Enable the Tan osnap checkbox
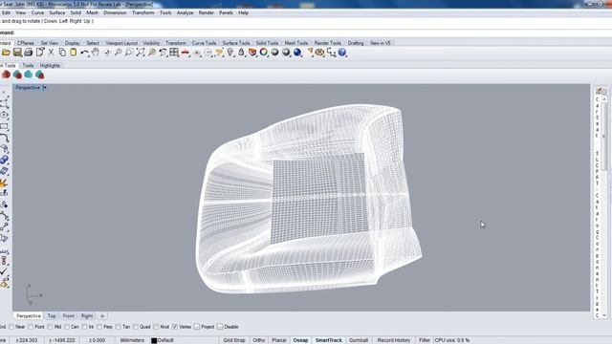The image size is (612, 344). pos(119,327)
